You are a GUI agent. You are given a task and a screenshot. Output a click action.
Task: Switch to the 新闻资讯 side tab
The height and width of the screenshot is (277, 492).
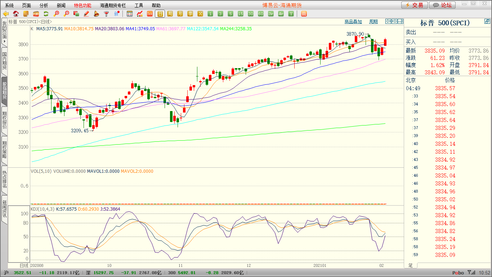pos(4,209)
